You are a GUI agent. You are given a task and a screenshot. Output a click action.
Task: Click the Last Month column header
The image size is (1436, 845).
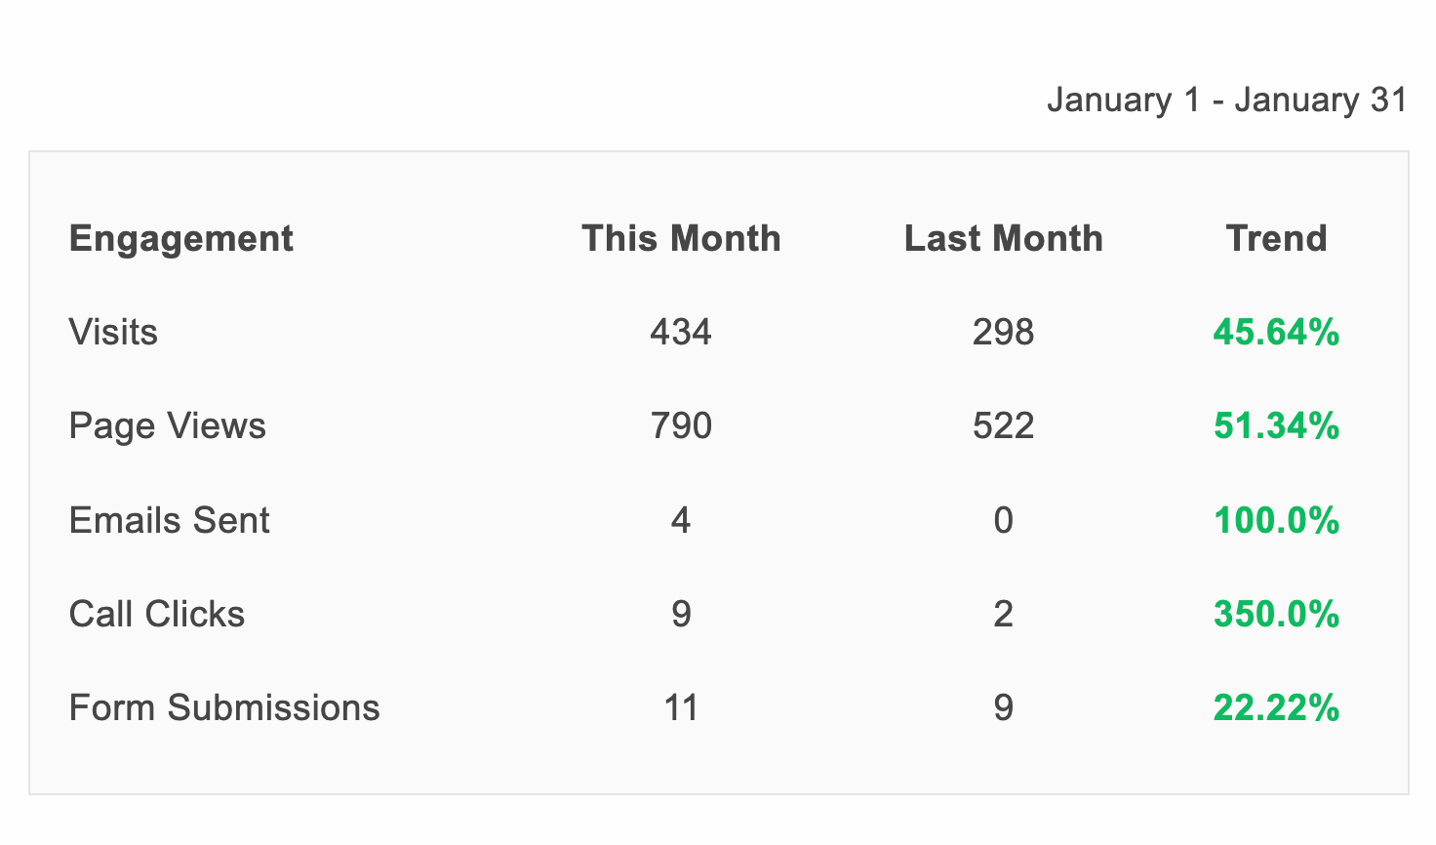[x=1003, y=239]
